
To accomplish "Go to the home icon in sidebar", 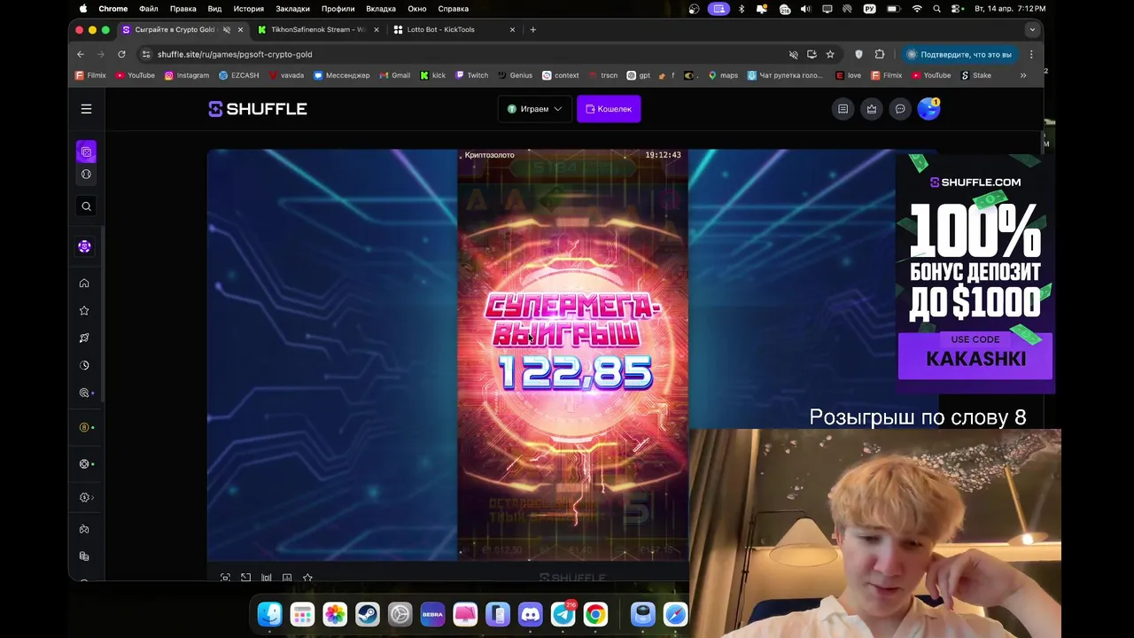I will [x=84, y=284].
